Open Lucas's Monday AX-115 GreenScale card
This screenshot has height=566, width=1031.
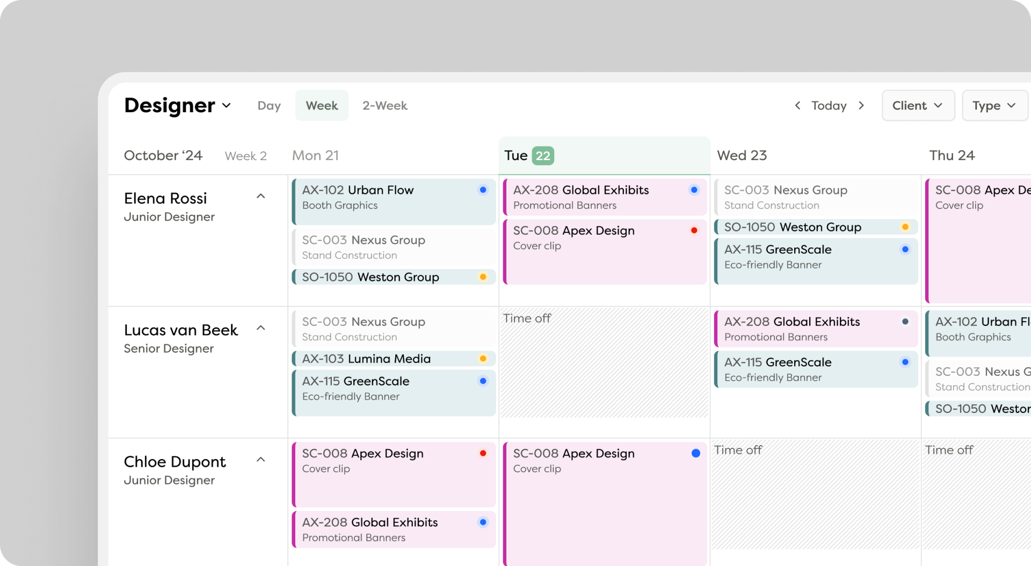click(x=394, y=393)
